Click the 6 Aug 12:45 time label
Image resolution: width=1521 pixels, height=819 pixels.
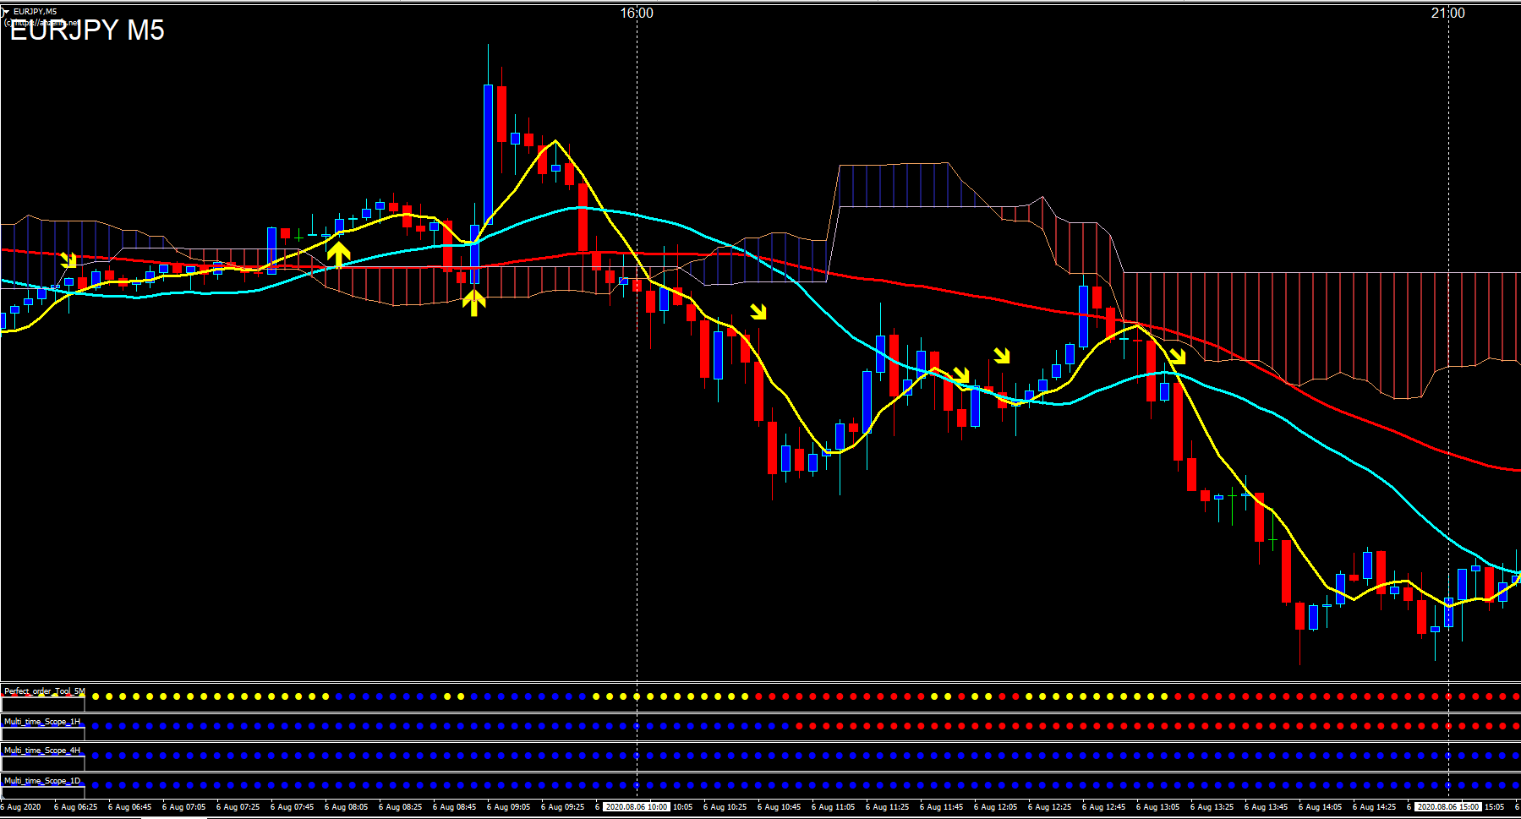pyautogui.click(x=1106, y=807)
